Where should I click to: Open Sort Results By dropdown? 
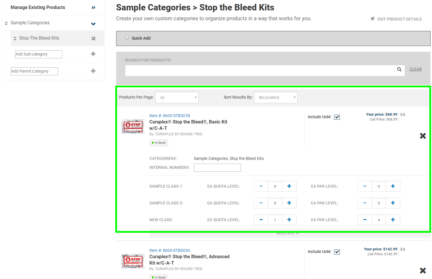click(276, 98)
